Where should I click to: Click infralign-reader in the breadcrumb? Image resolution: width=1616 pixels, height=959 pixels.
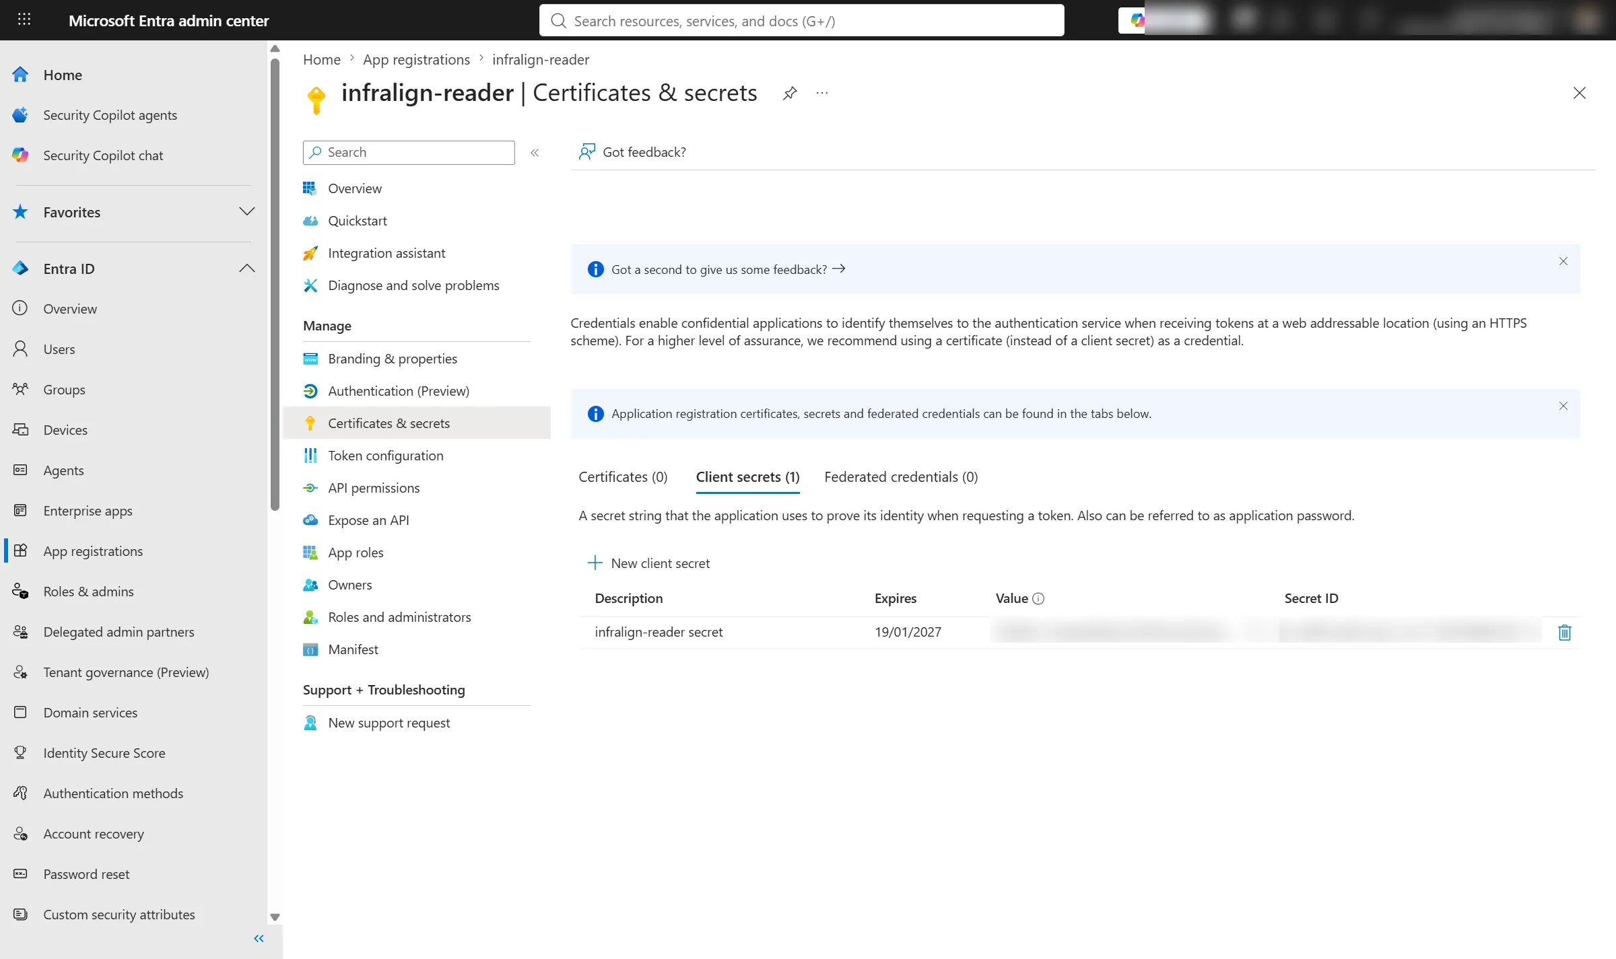click(541, 60)
